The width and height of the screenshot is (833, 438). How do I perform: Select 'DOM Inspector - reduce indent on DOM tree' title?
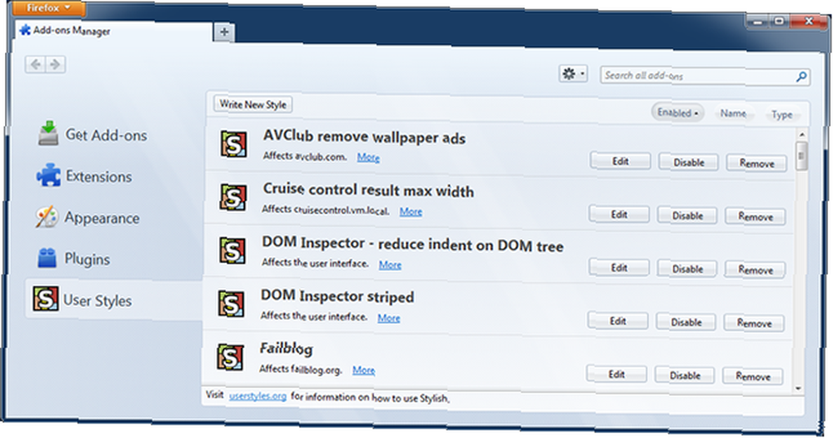[412, 244]
